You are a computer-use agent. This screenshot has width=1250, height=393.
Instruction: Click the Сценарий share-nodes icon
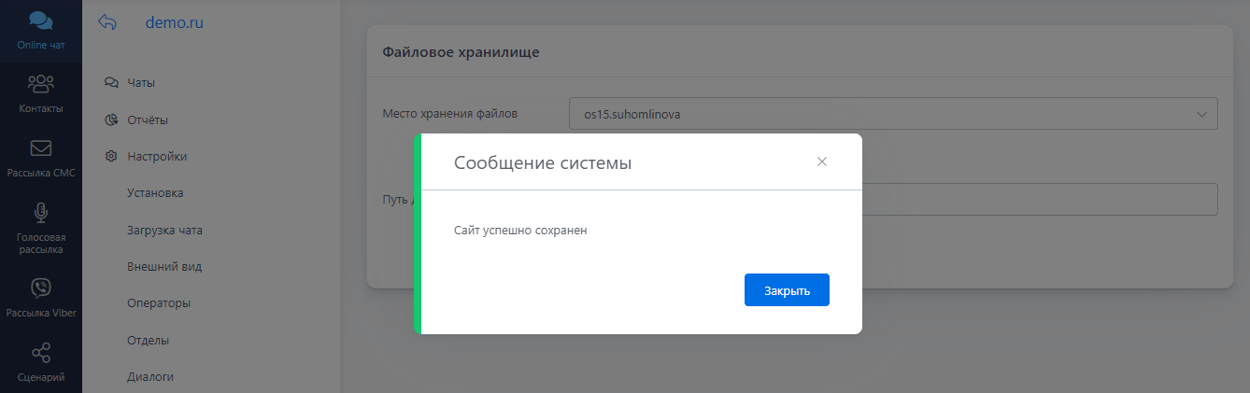click(x=40, y=353)
